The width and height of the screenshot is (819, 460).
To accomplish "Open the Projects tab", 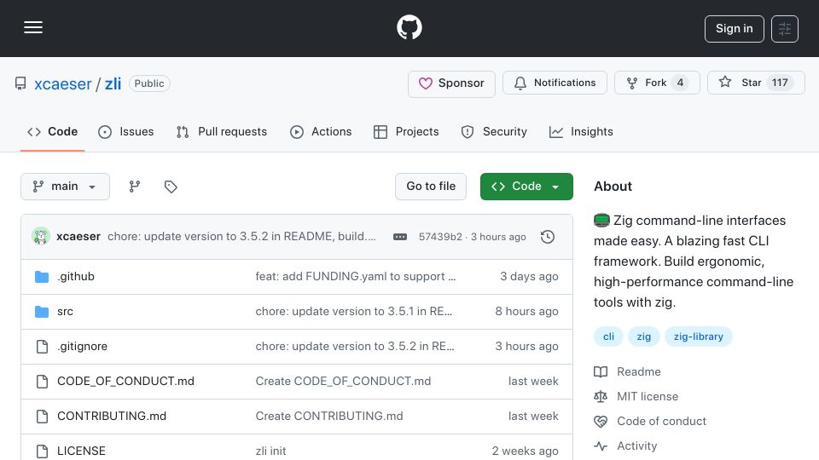I will (406, 132).
